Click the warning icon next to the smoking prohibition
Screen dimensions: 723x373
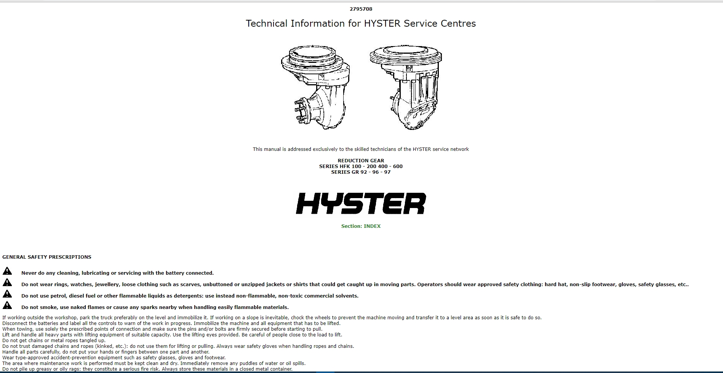[x=8, y=305]
